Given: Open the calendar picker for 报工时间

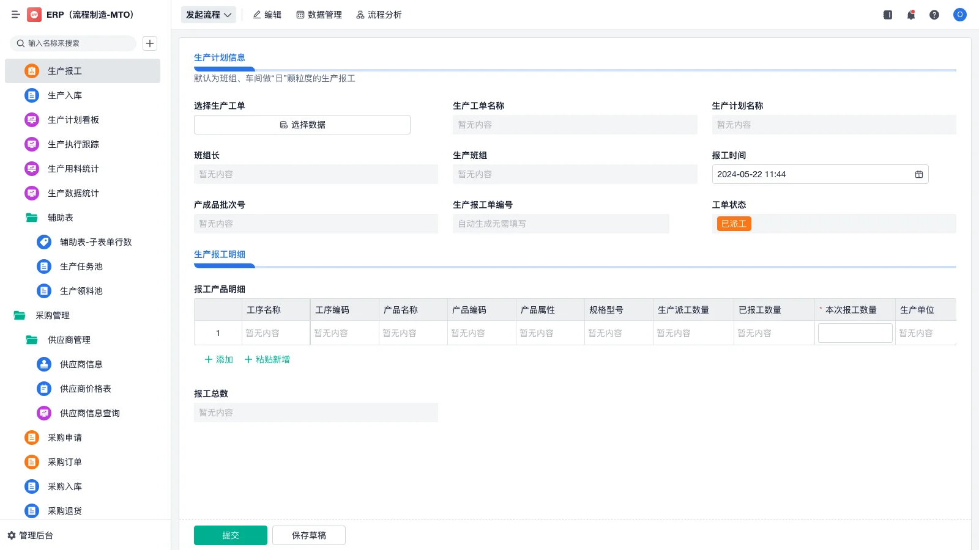Looking at the screenshot, I should coord(919,174).
